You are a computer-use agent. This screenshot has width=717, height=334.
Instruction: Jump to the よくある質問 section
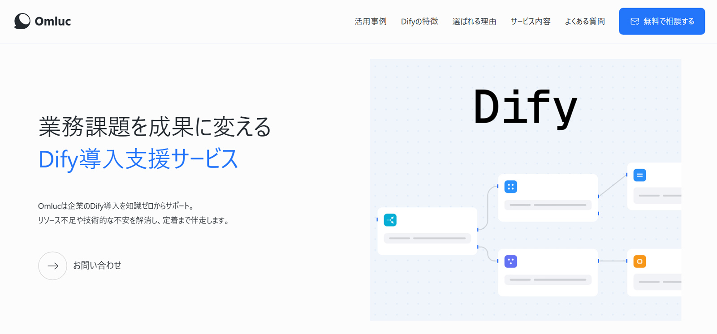[x=585, y=21]
